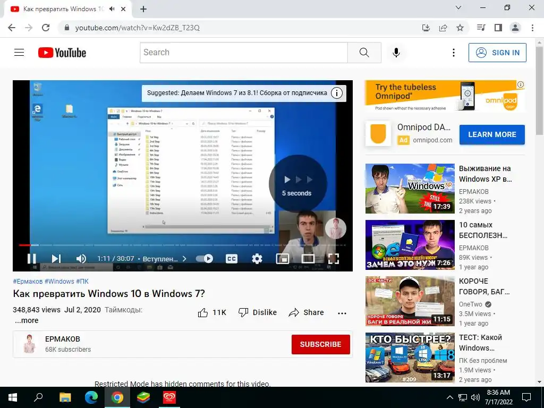Open tab search chevron
The width and height of the screenshot is (544, 408).
458,7
